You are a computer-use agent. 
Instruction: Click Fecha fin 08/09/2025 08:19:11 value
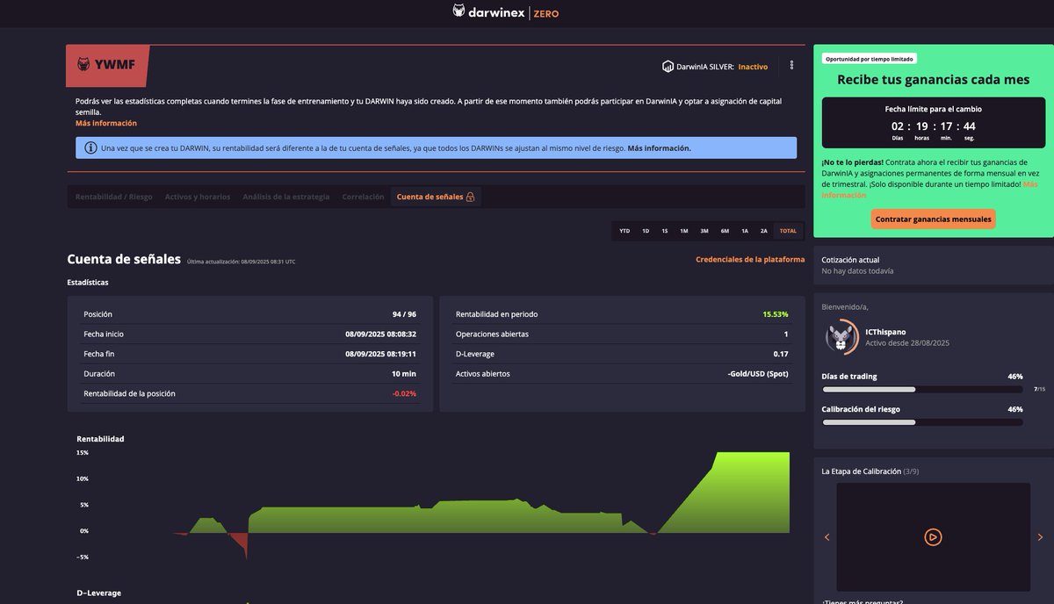380,354
